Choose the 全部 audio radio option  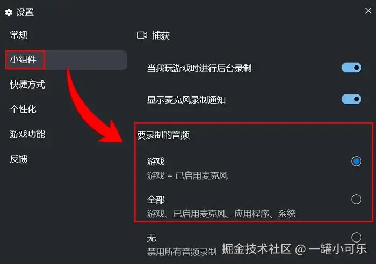tap(356, 199)
